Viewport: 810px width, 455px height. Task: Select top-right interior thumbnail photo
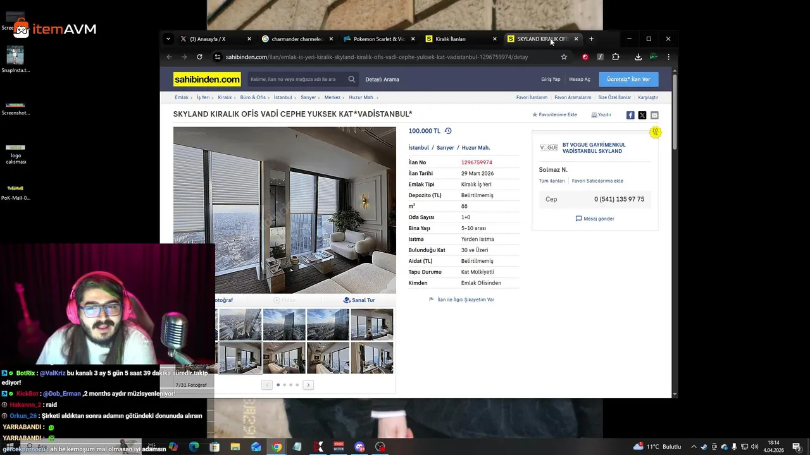coord(372,325)
